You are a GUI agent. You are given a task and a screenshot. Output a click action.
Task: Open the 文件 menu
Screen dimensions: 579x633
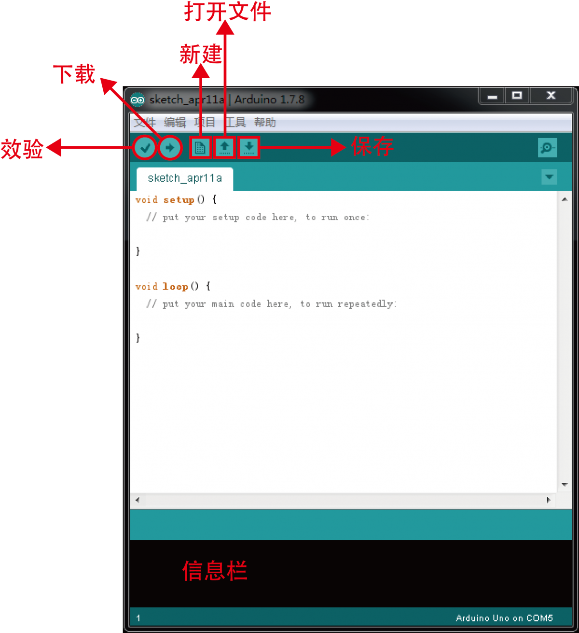(144, 122)
